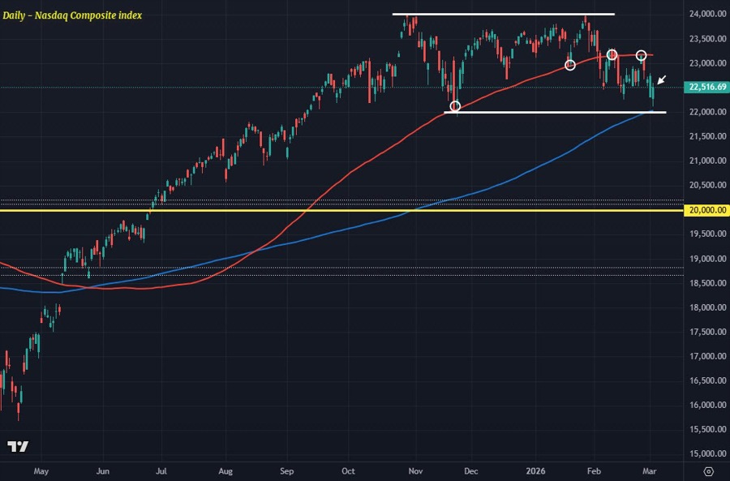Click the Jul label on the time axis
The width and height of the screenshot is (730, 481).
coord(161,470)
